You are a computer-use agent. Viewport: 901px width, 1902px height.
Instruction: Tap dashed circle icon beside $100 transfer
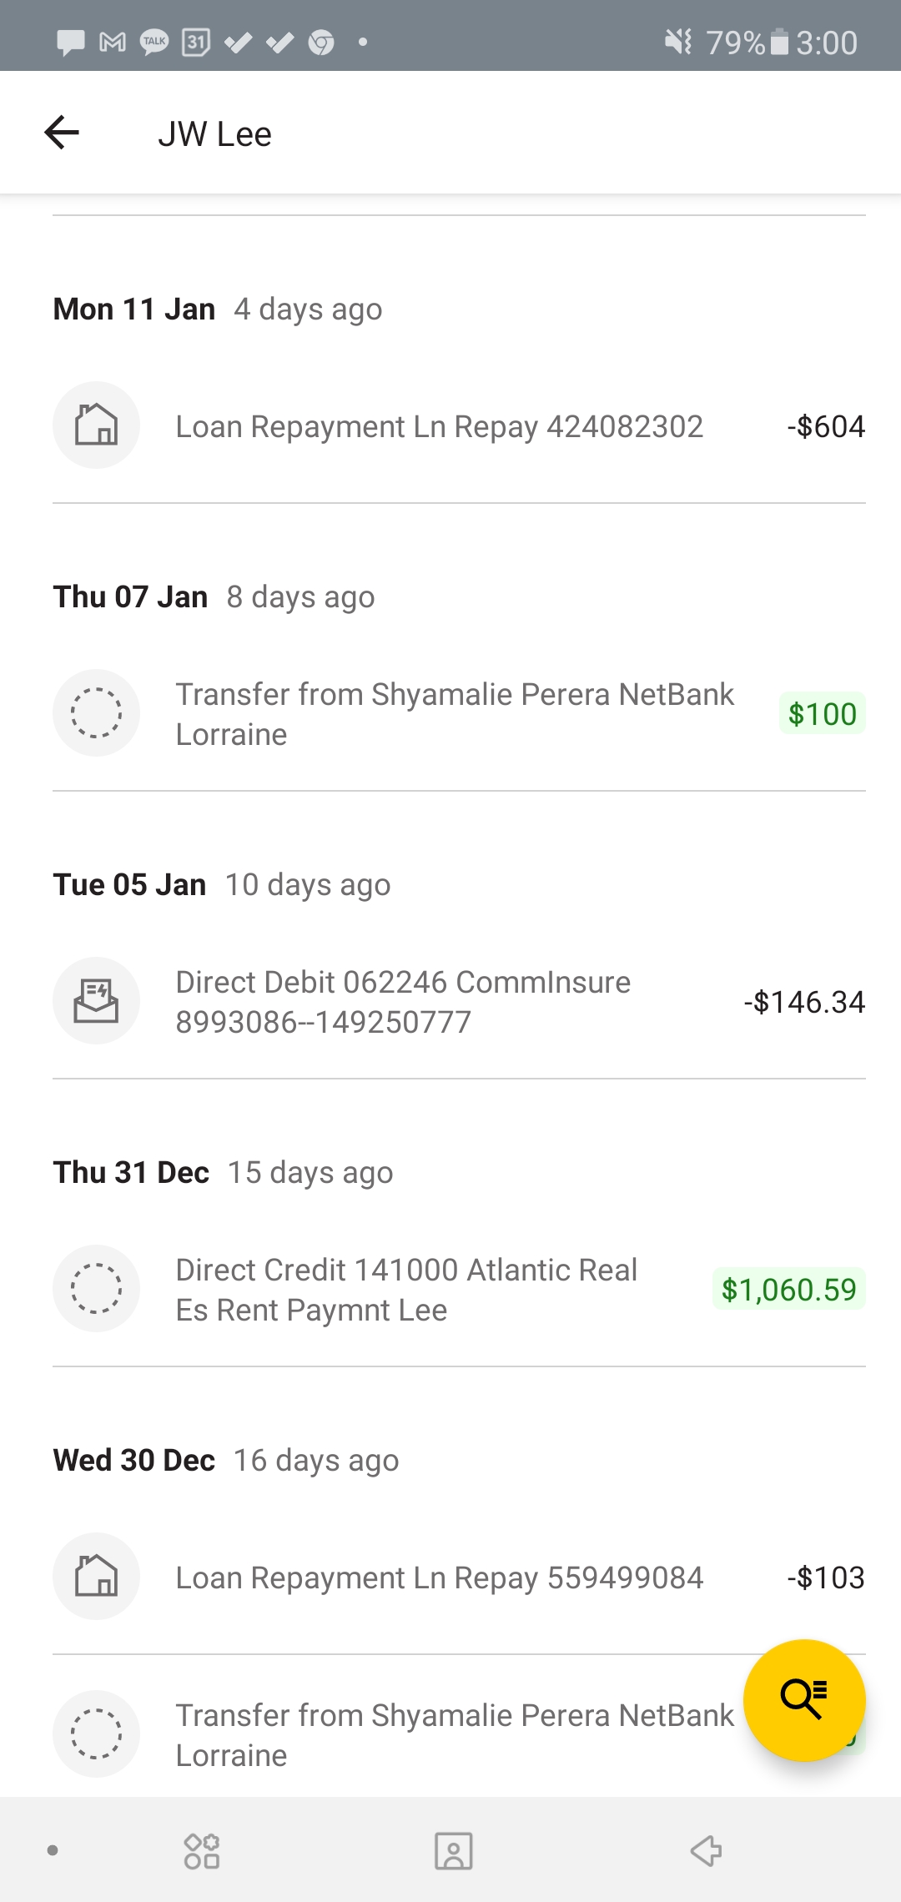[x=96, y=713]
